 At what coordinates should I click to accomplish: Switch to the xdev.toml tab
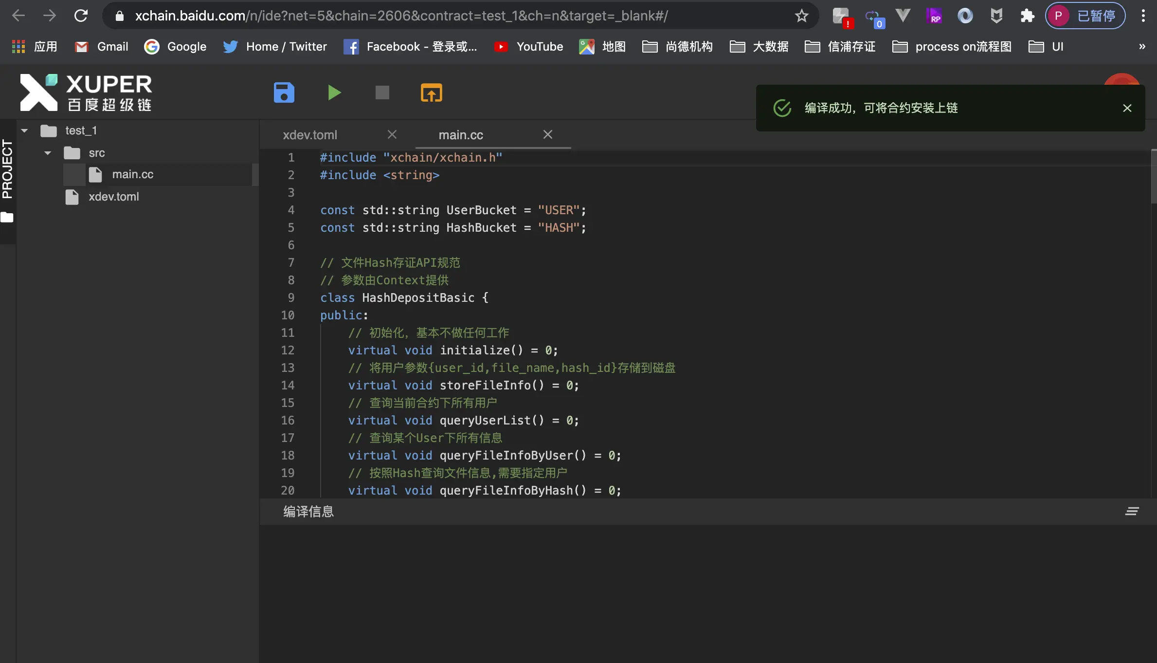[310, 135]
